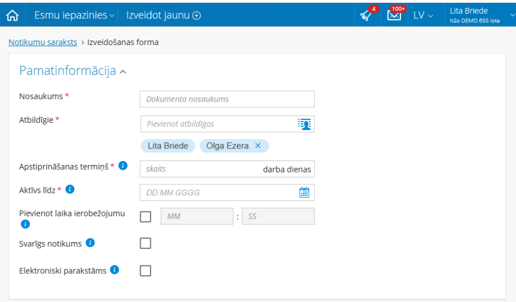
Task: Click the people picker icon in Atbildīgie field
Action: pyautogui.click(x=304, y=124)
